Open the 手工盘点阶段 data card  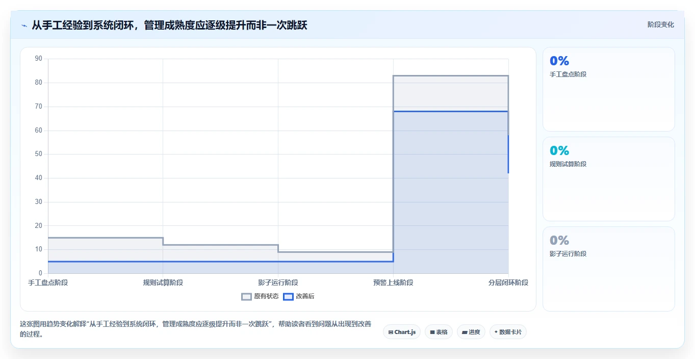pos(609,89)
